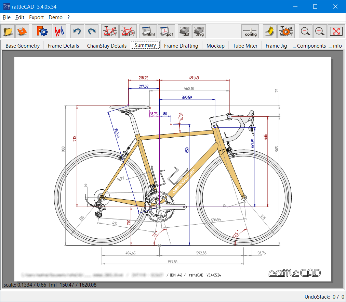Viewport: 346px width, 302px height.
Task: Select the Summary tab
Action: pos(145,45)
